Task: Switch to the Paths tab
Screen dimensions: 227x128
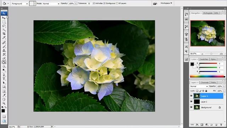Action: tap(214, 82)
